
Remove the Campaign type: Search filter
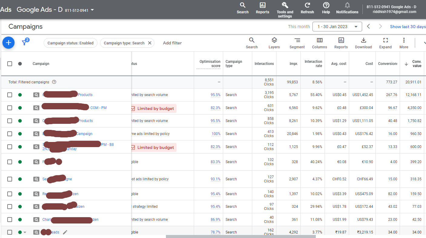[150, 43]
